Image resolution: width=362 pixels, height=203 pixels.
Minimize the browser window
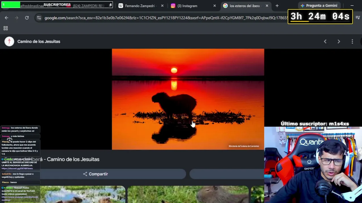[x=352, y=6]
